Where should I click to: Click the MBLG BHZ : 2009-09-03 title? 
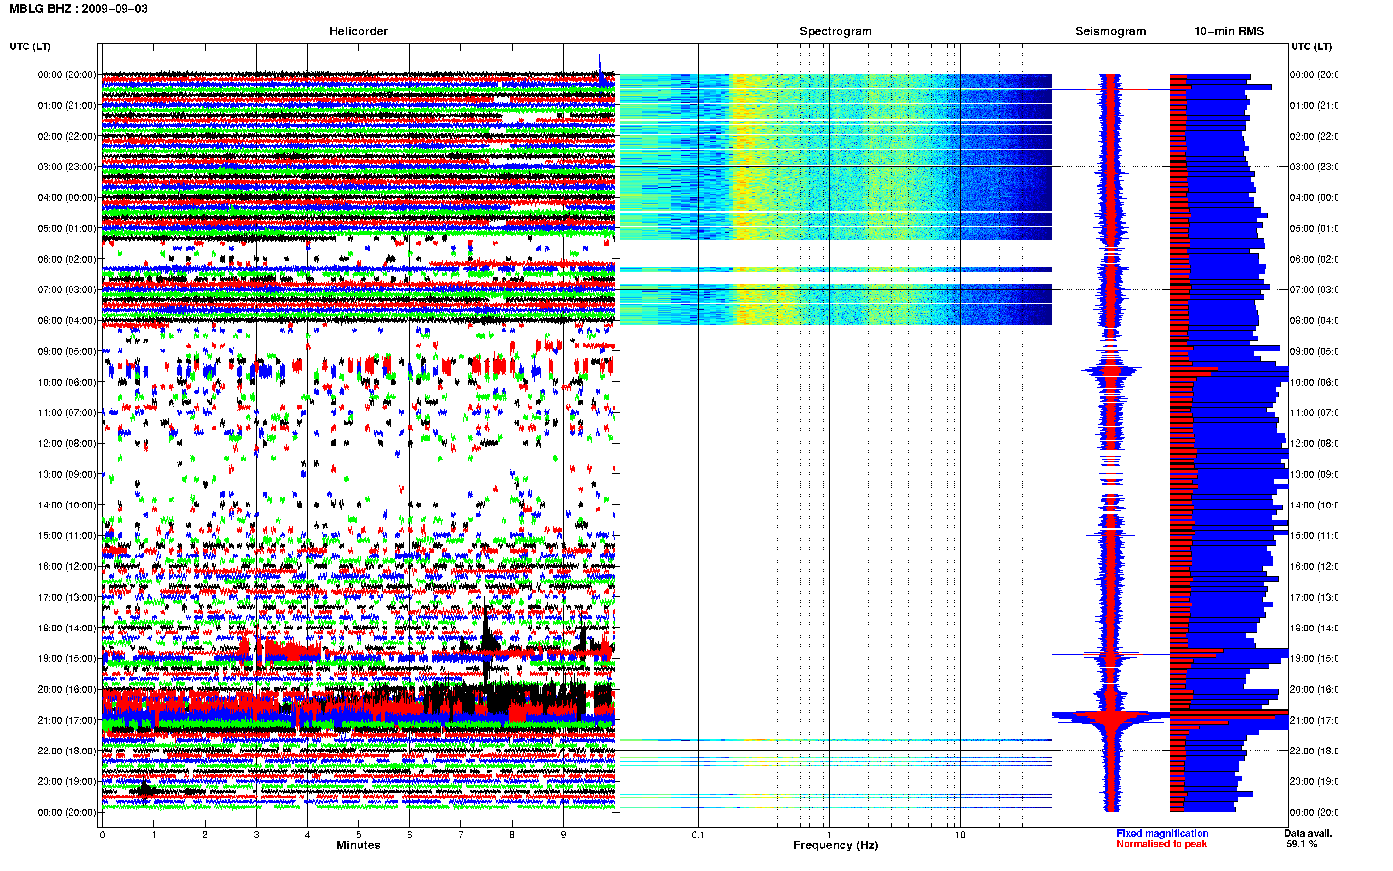(x=78, y=9)
